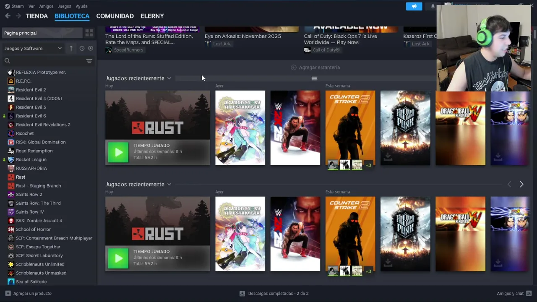This screenshot has width=537, height=302.
Task: Expand the upper Jugados recientemente shelf dropdown
Action: coord(169,78)
